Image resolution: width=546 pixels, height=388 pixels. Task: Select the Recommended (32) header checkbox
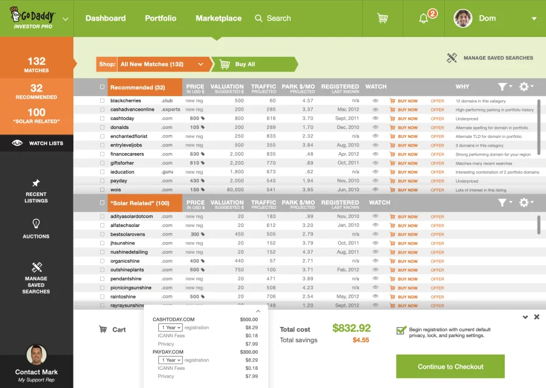point(102,87)
